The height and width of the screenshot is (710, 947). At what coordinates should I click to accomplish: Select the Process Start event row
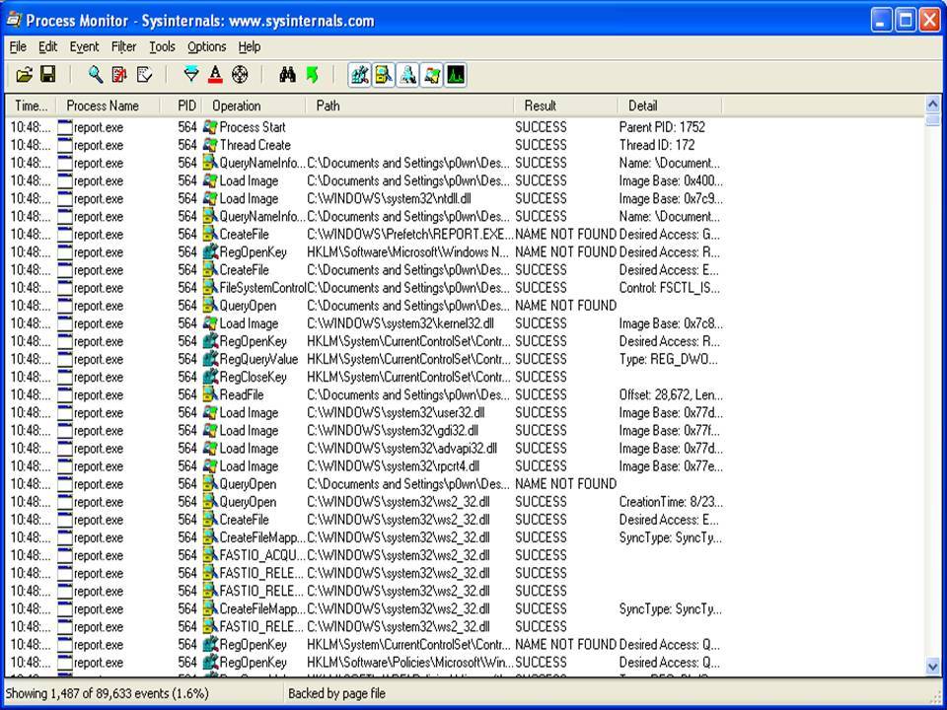pos(465,127)
